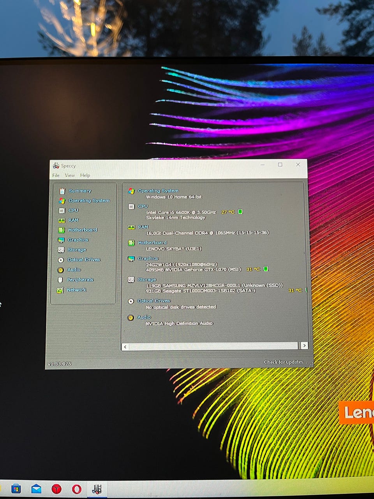The width and height of the screenshot is (374, 499).
Task: Select NVIDIA High Definition Audio text
Action: click(x=179, y=323)
